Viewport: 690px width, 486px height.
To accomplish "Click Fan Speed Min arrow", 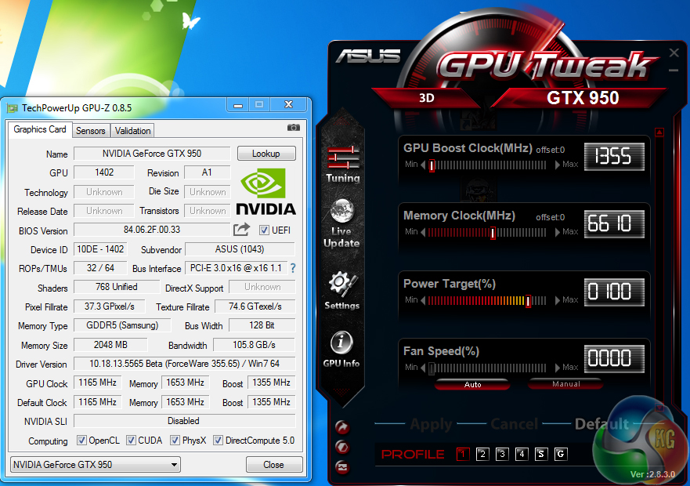I will (423, 368).
